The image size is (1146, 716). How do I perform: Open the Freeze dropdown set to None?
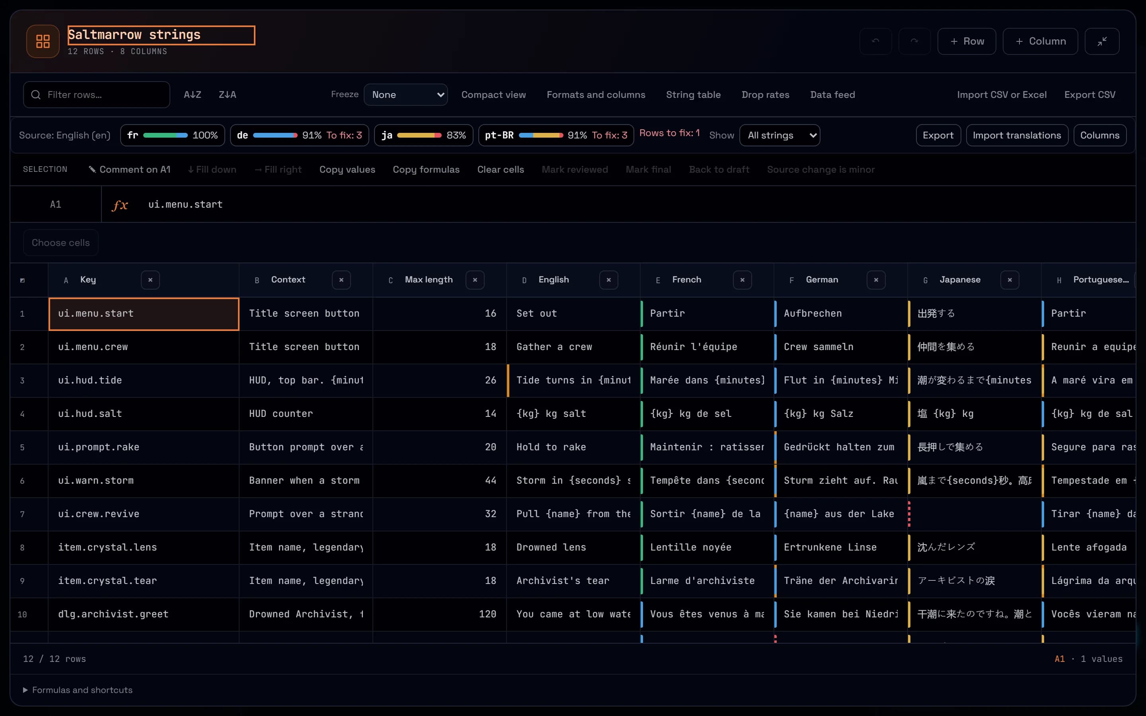pyautogui.click(x=405, y=95)
